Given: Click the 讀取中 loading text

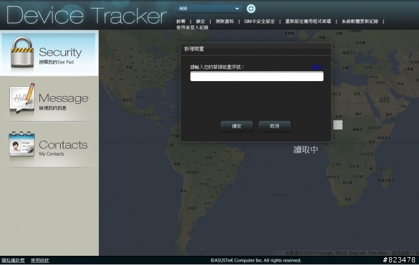Looking at the screenshot, I should [306, 150].
